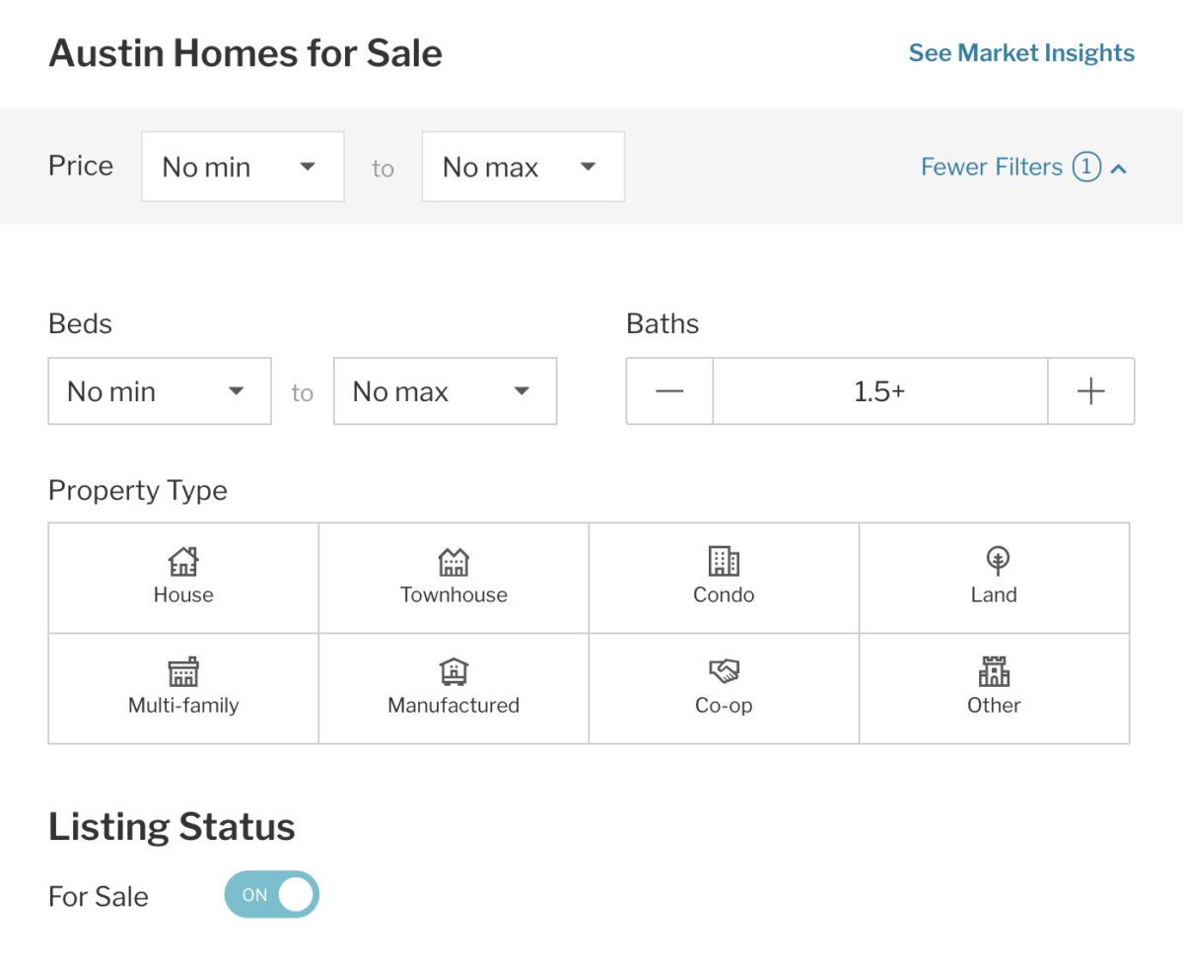The image size is (1183, 964).
Task: Open the Beds No max dropdown
Action: click(x=446, y=391)
